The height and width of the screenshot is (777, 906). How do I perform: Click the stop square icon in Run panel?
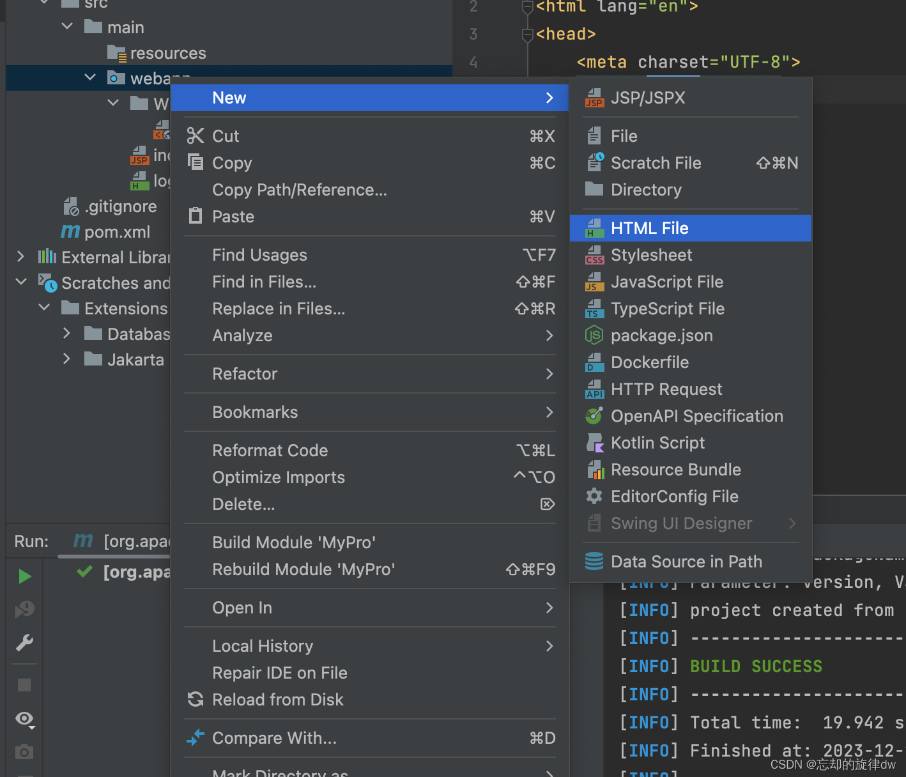(x=24, y=685)
